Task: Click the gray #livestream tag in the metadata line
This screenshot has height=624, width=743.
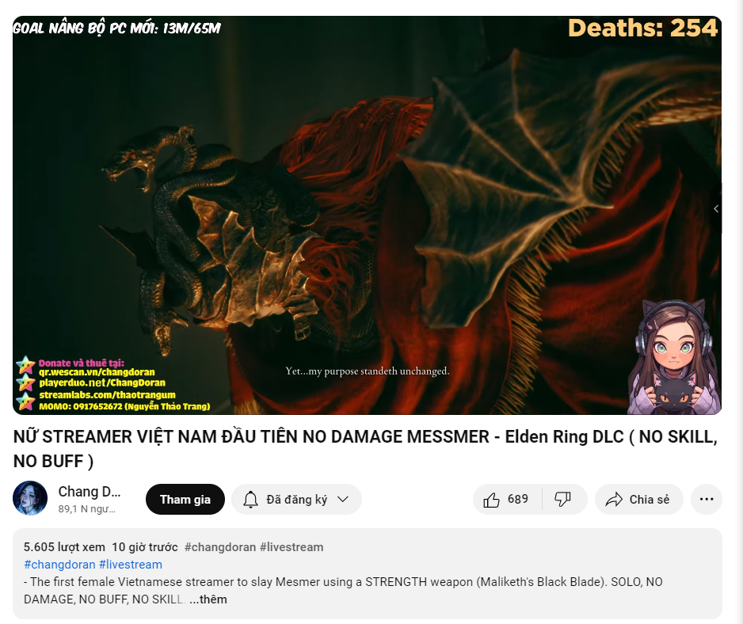Action: [x=293, y=546]
